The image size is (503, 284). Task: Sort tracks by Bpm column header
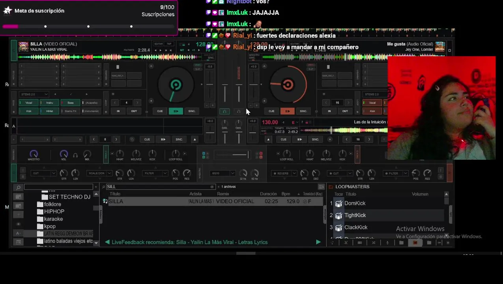(286, 194)
